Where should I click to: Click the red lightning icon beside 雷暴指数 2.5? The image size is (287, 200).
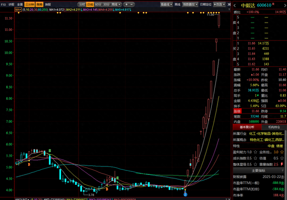tap(282, 164)
